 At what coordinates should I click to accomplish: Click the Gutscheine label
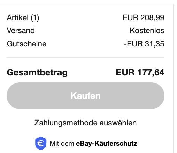click(x=26, y=44)
